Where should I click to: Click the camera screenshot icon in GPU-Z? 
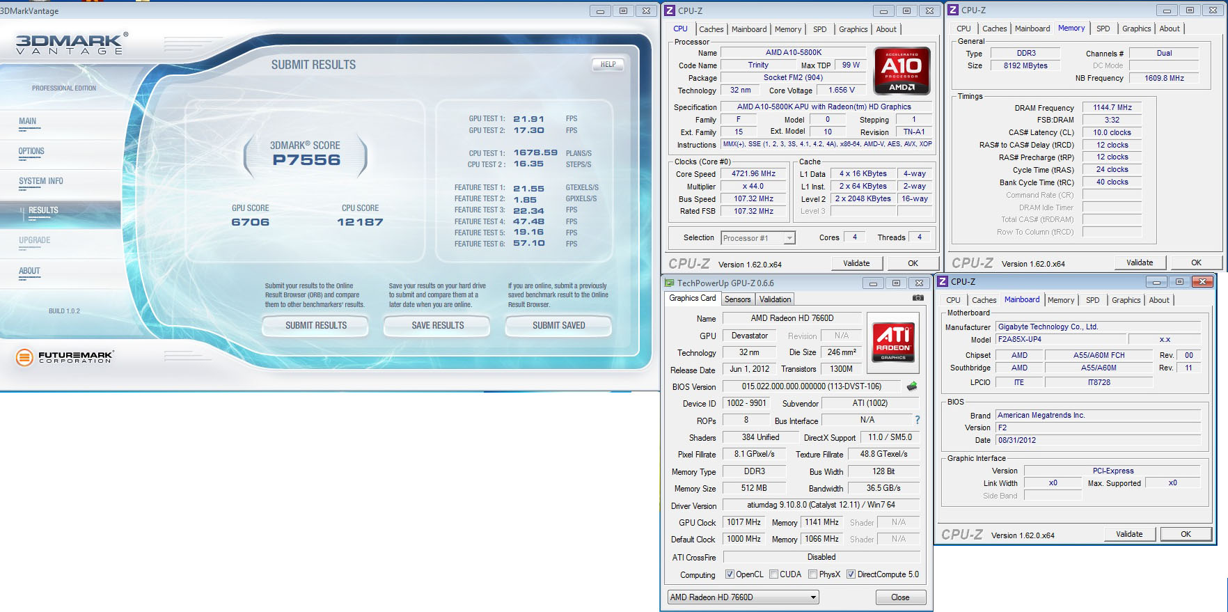[x=918, y=298]
